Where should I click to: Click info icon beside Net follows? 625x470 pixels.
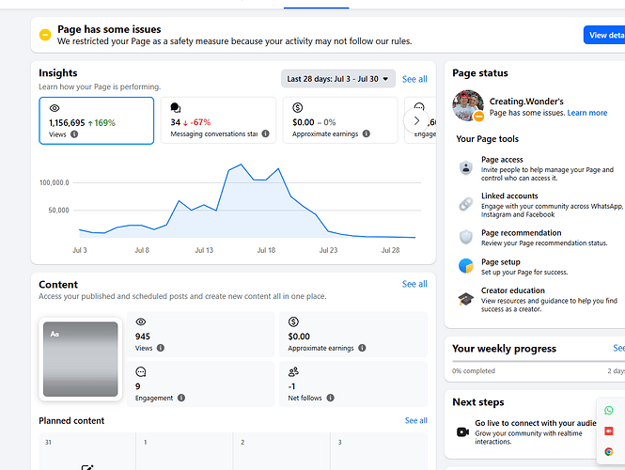click(331, 398)
